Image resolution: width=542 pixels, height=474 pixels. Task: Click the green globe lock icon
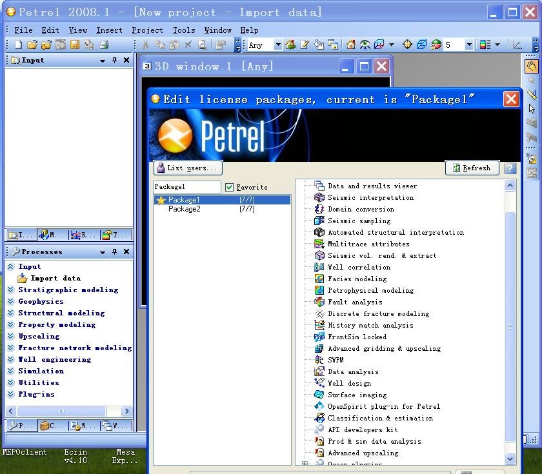(436, 44)
